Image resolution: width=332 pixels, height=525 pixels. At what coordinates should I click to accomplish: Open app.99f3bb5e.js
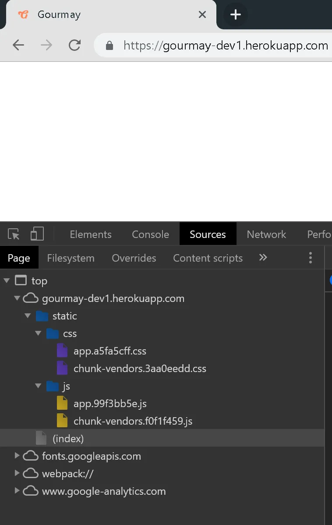point(110,404)
